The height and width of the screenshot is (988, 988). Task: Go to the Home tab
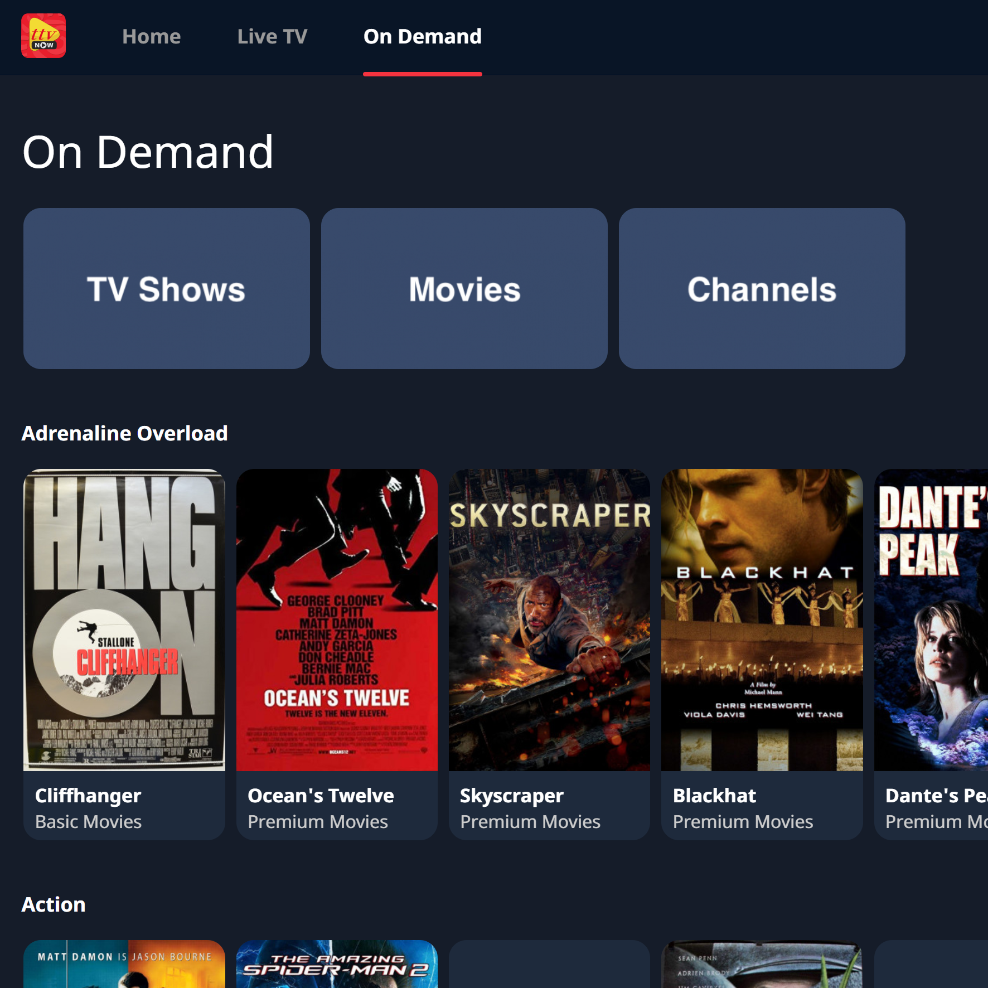coord(151,36)
